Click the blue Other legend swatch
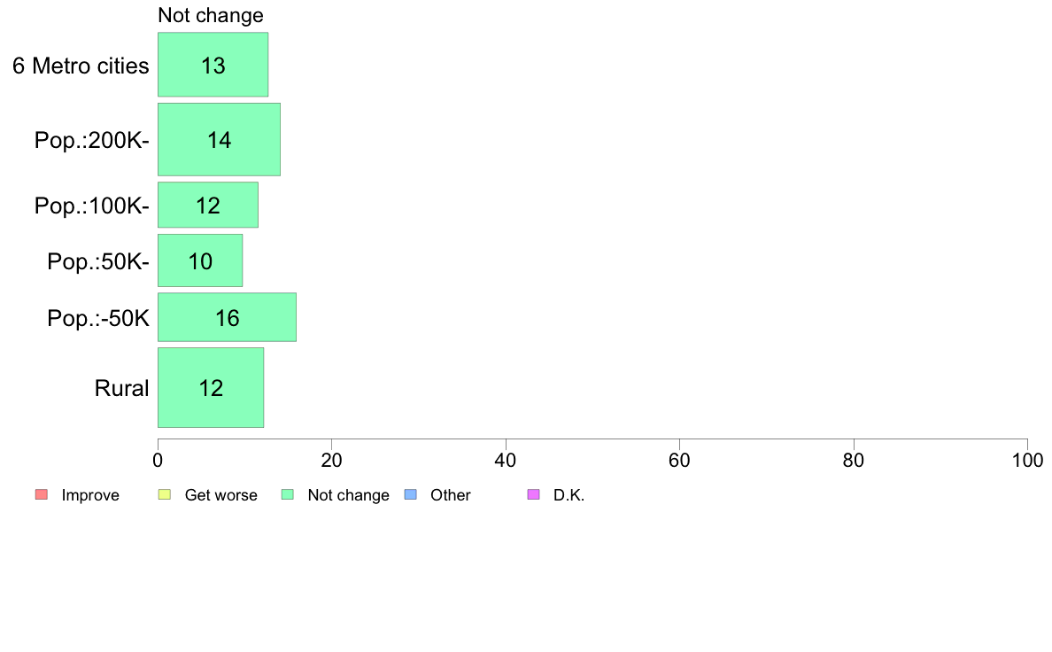 tap(411, 495)
